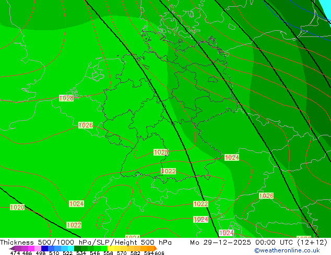Screen dimensions: 331x255
Task: Click the dark blue legend swatch
Action: 44,248
